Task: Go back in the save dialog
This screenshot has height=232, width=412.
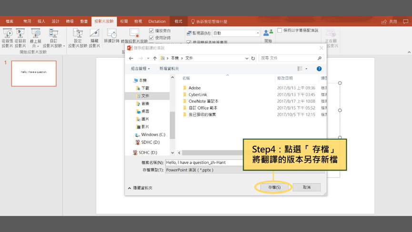Action: point(131,58)
